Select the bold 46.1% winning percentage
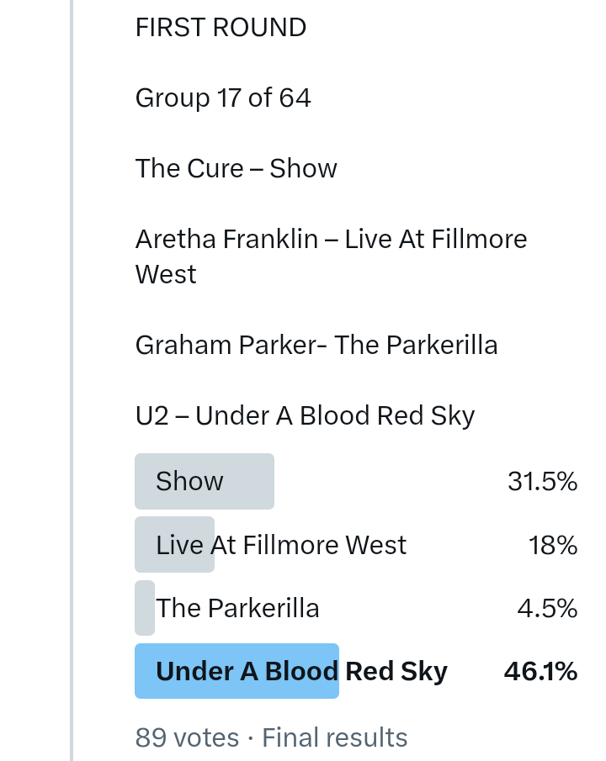 tap(540, 672)
